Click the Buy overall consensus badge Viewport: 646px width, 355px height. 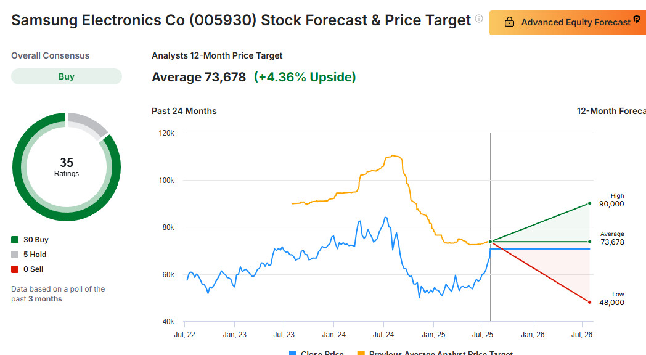(67, 76)
